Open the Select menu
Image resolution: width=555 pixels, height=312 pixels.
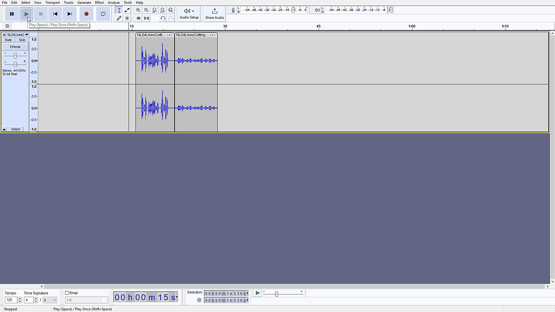(x=25, y=3)
